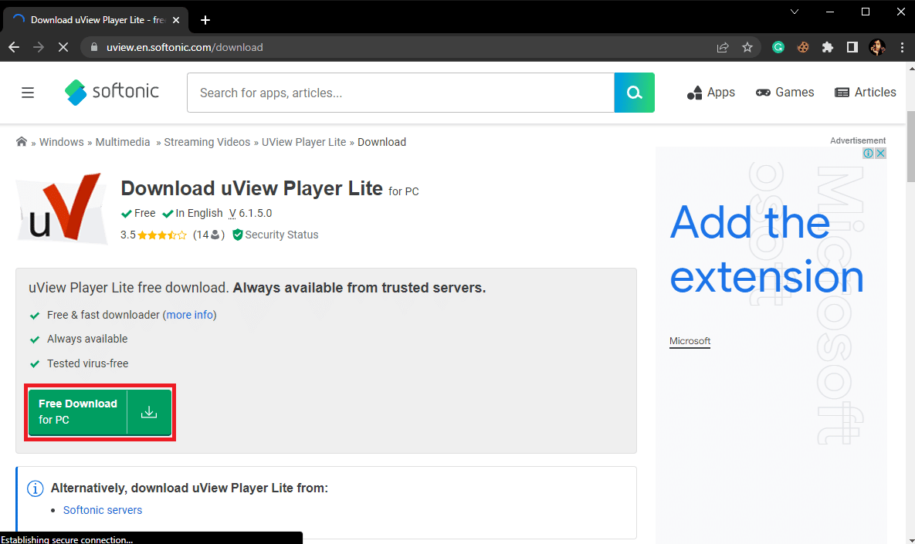
Task: Click the address bar URL
Action: coord(185,47)
